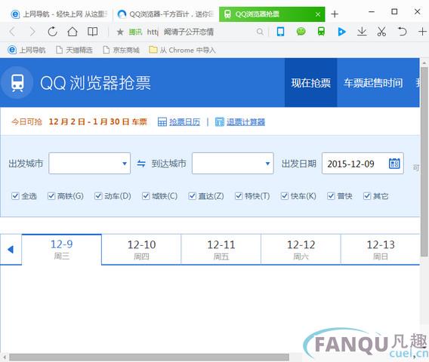Viewport: 429px width, 362px height.
Task: Toggle the 普快 checkbox
Action: 331,196
